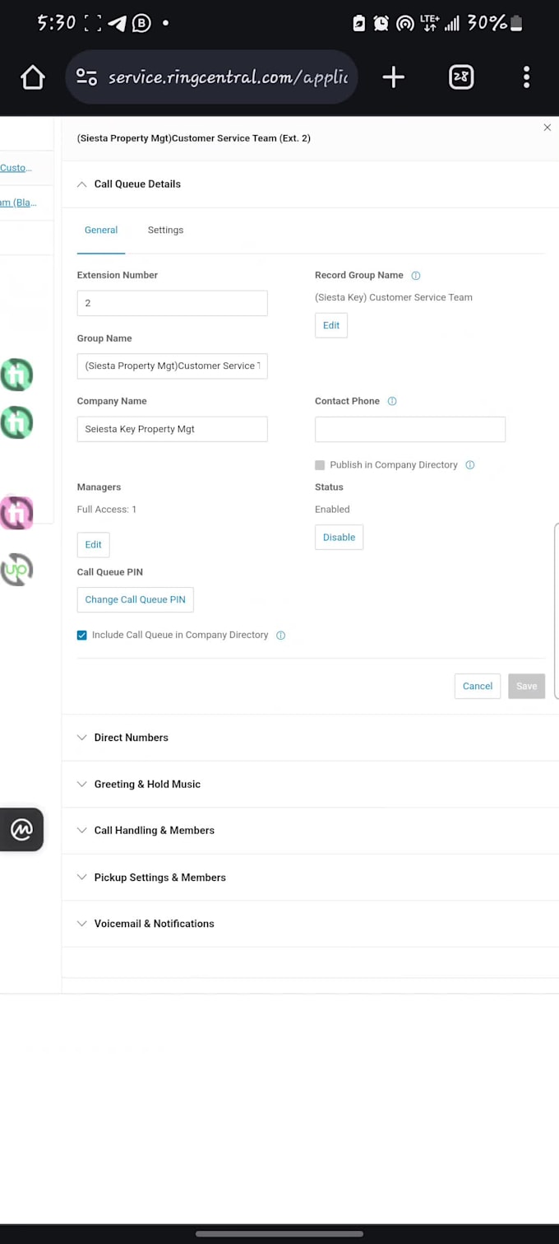
Task: Check Publish in Company Directory box
Action: 320,465
